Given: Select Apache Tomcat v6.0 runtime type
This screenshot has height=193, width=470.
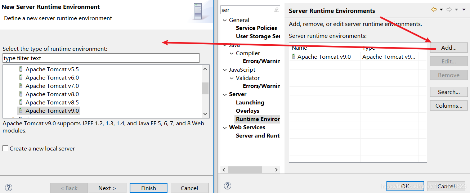Looking at the screenshot, I should (x=52, y=77).
